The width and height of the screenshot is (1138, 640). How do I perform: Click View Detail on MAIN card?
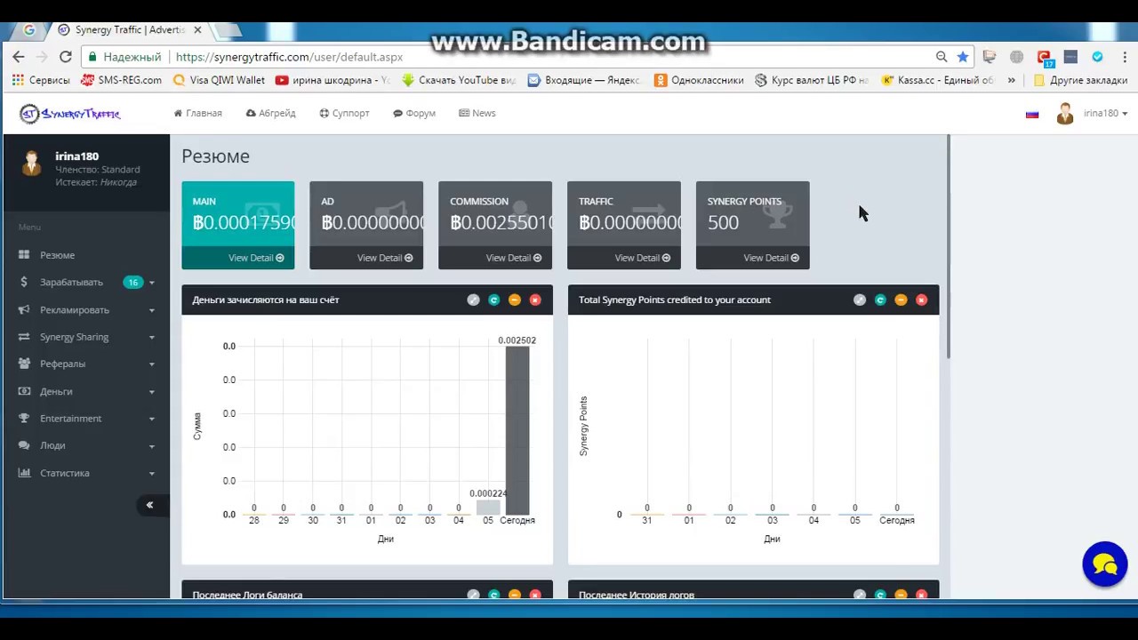click(256, 258)
